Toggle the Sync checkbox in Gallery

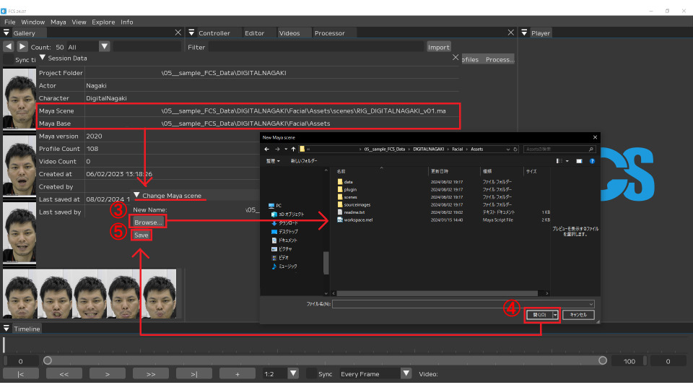(x=8, y=59)
